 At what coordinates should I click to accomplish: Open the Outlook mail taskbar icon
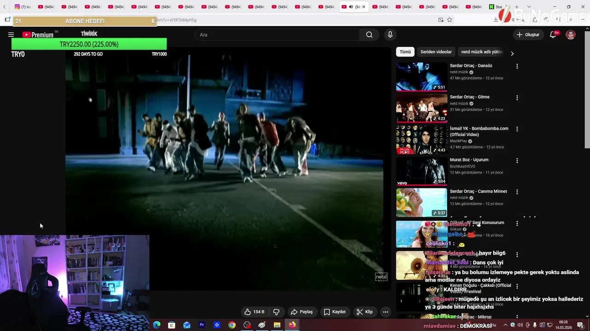click(x=187, y=325)
